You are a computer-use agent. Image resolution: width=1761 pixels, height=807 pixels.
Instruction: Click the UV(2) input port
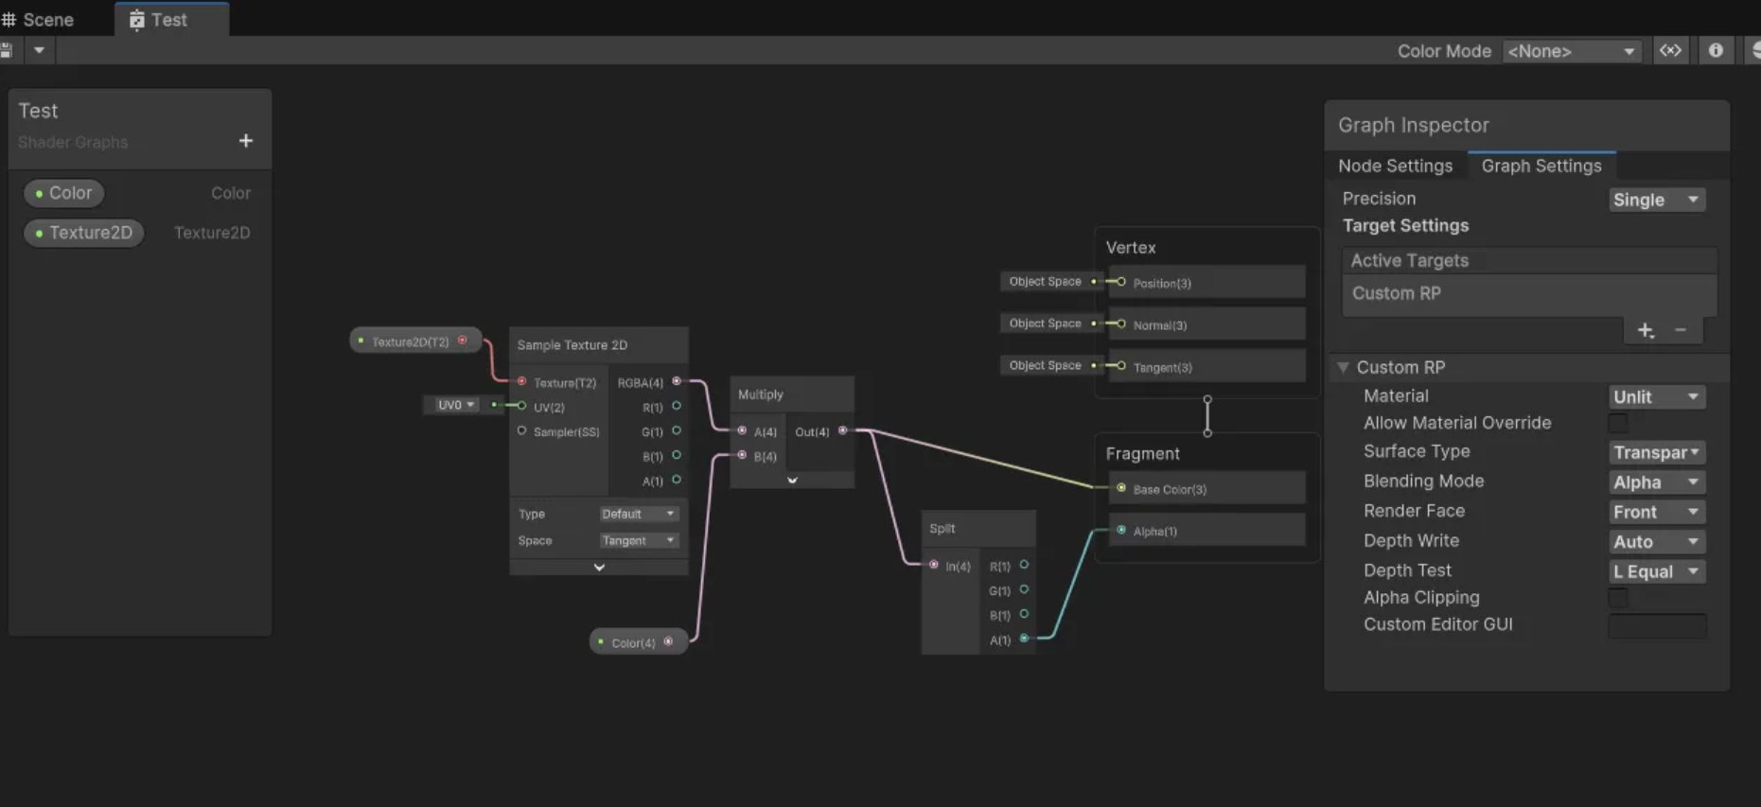coord(521,406)
